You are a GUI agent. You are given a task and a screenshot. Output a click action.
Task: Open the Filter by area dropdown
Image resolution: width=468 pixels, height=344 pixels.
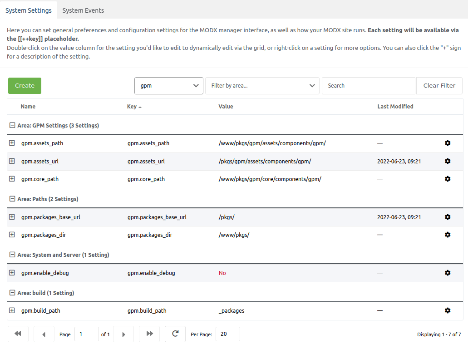pyautogui.click(x=262, y=85)
